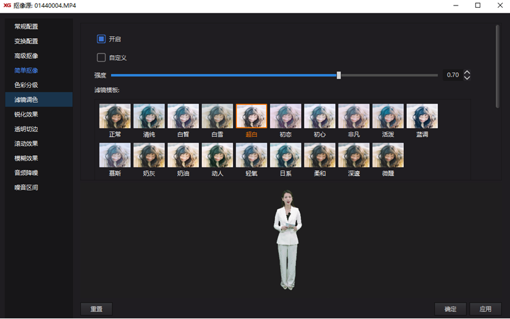Go to 透明切边 settings

click(39, 129)
